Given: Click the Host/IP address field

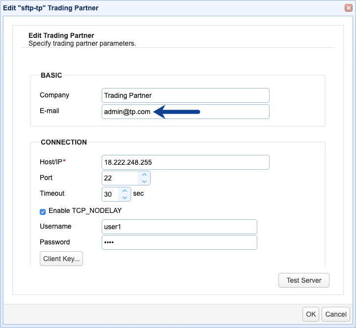Looking at the screenshot, I should pyautogui.click(x=186, y=162).
